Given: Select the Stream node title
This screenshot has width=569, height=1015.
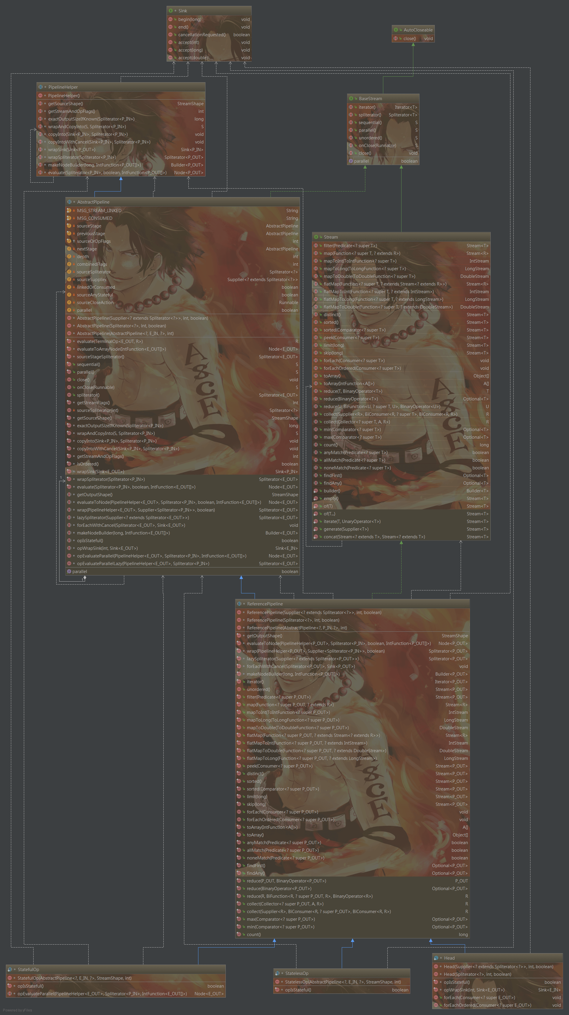Looking at the screenshot, I should point(331,237).
